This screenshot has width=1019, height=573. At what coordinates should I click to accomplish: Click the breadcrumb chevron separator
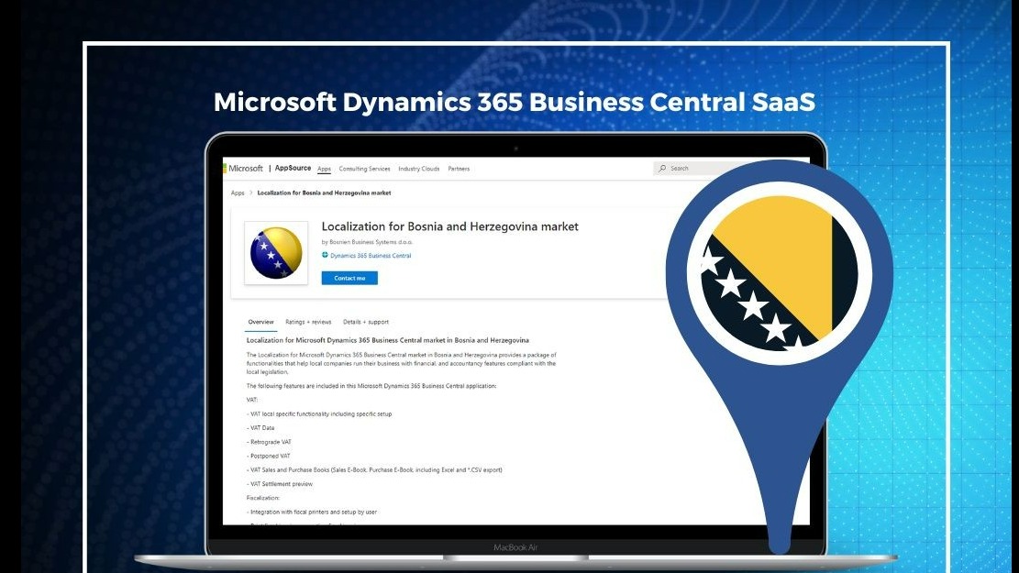[x=250, y=193]
